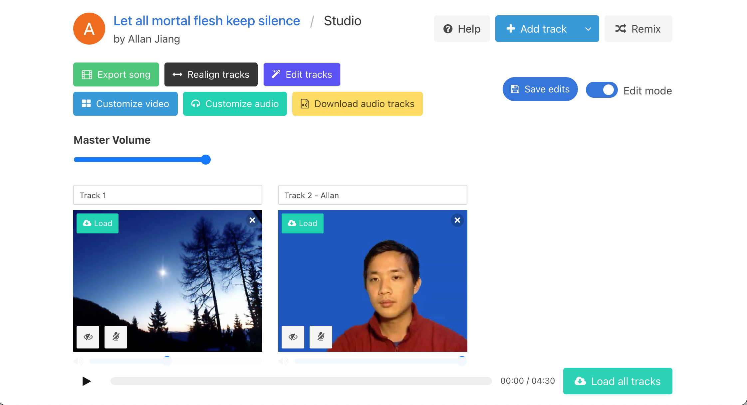Click the orange A avatar icon
Screen dimensions: 747x405
pos(89,29)
